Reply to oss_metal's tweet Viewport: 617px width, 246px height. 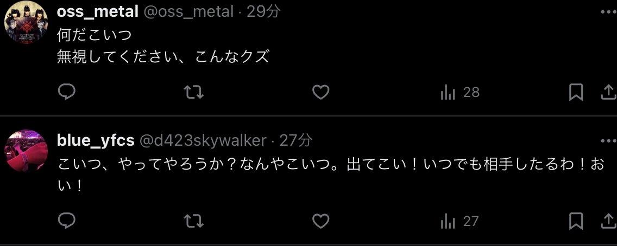pos(66,92)
